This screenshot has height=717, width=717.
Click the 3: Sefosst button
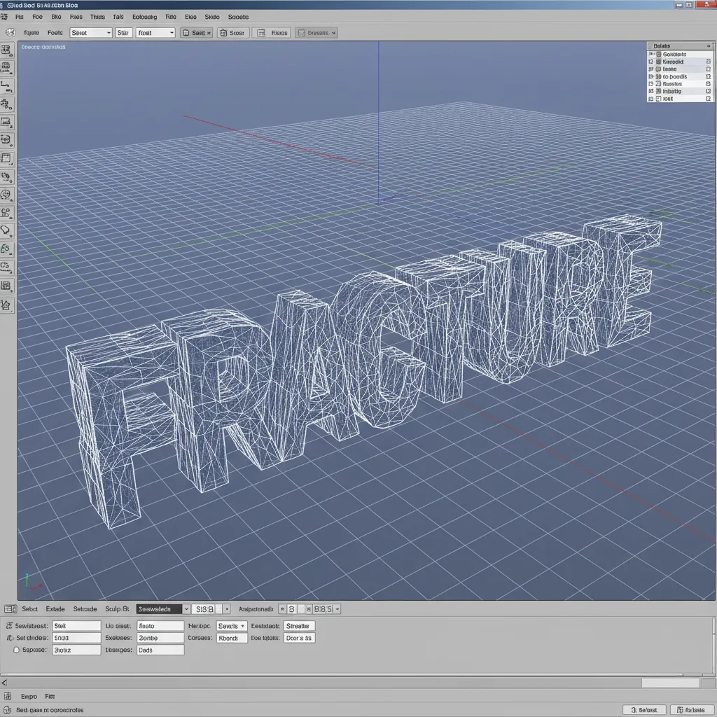[x=644, y=710]
